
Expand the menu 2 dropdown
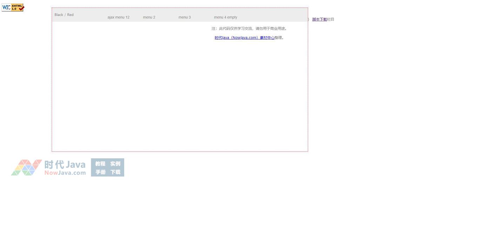click(149, 17)
